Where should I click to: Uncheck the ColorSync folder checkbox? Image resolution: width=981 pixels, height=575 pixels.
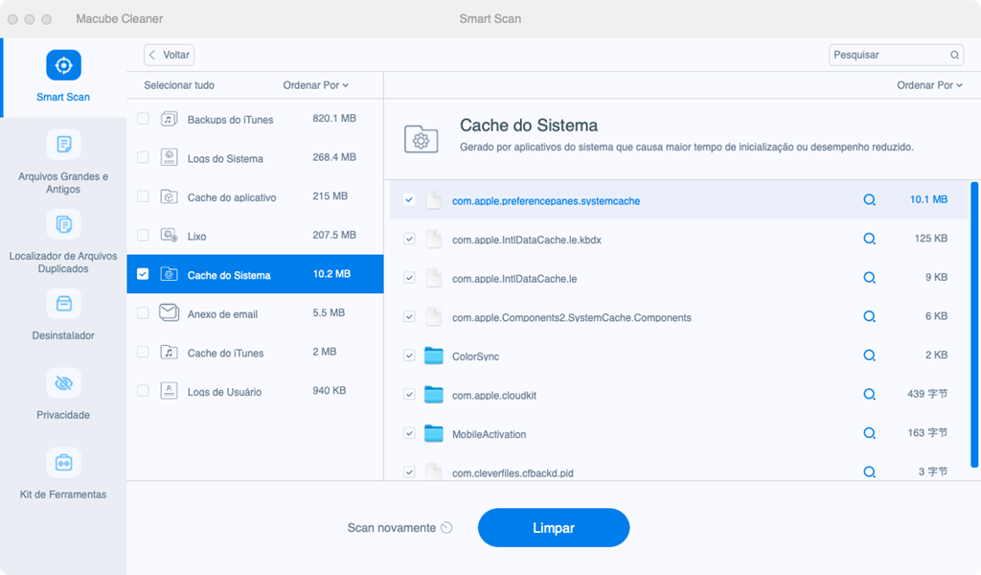[x=409, y=356]
